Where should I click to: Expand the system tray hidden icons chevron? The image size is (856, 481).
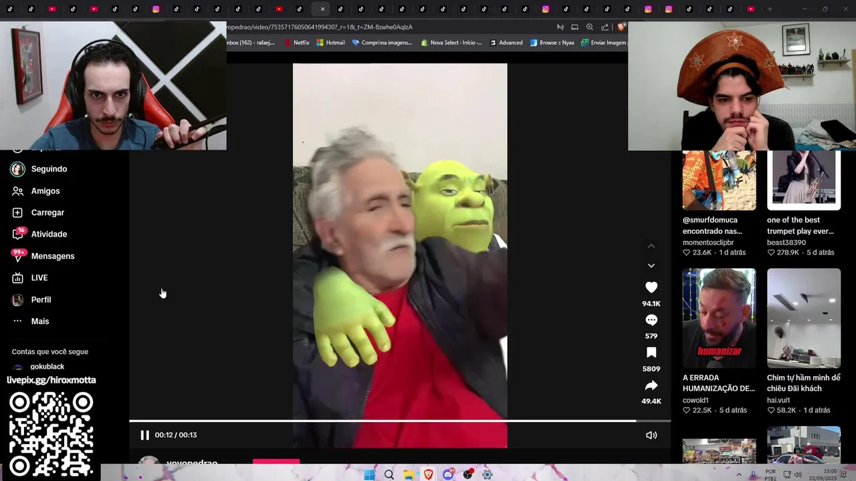pos(739,475)
